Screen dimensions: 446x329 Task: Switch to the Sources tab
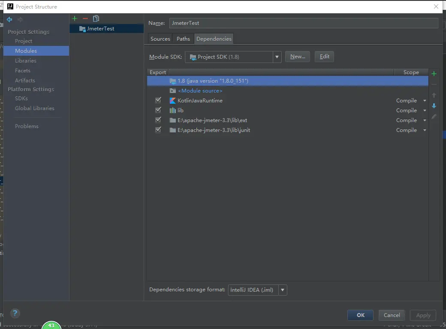pyautogui.click(x=160, y=39)
